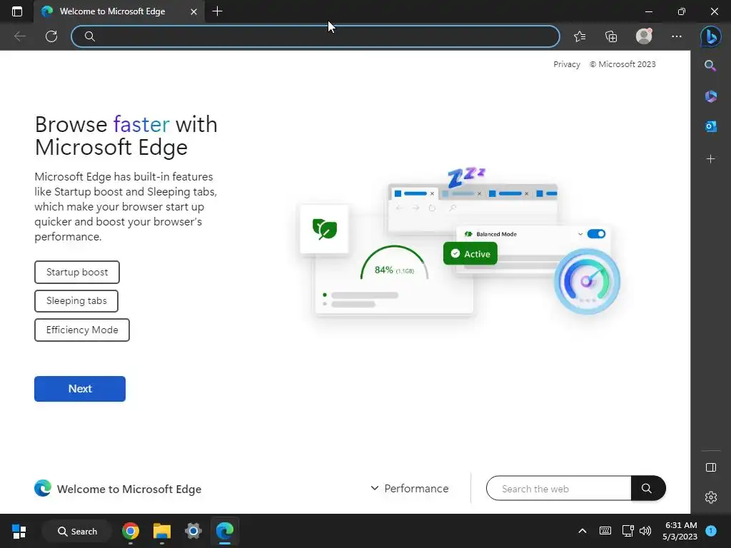
Task: Open the notification badge icon
Action: pos(711,531)
